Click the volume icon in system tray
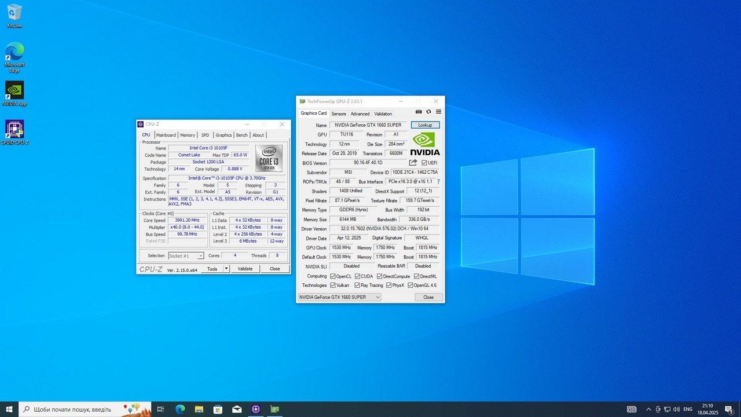Screen dimensions: 741x417 676,409
